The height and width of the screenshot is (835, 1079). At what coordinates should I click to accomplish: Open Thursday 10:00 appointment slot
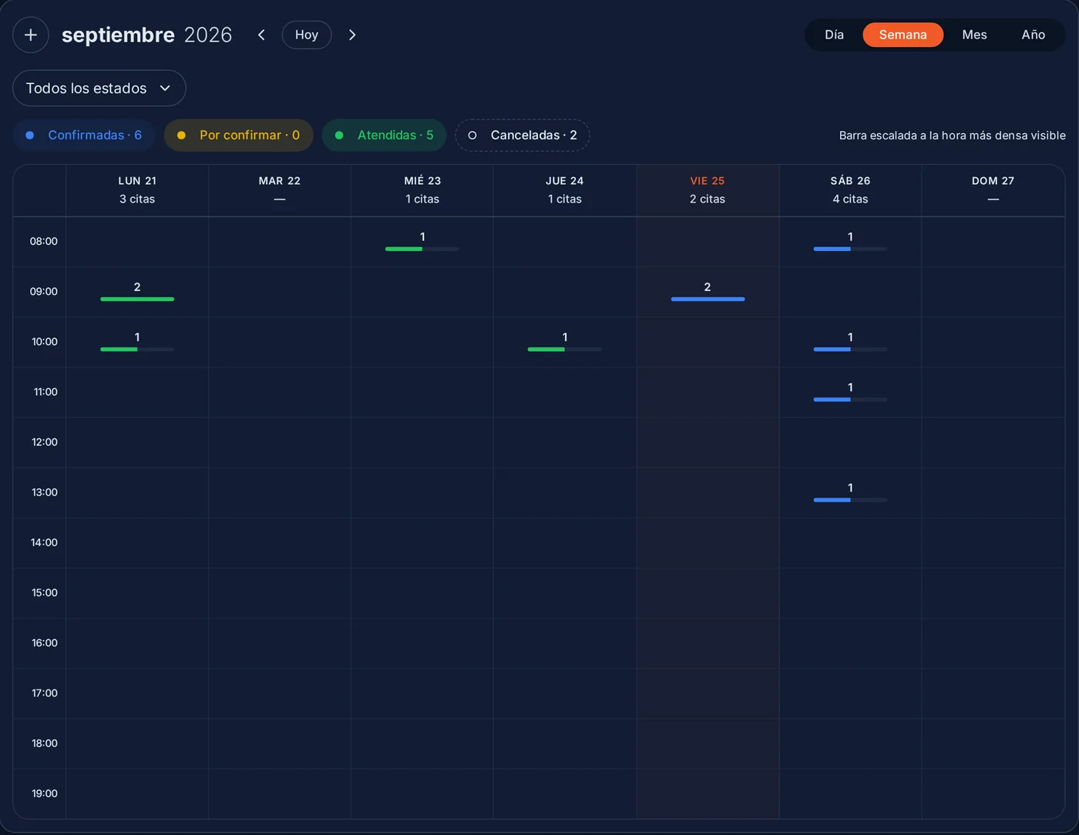click(565, 342)
